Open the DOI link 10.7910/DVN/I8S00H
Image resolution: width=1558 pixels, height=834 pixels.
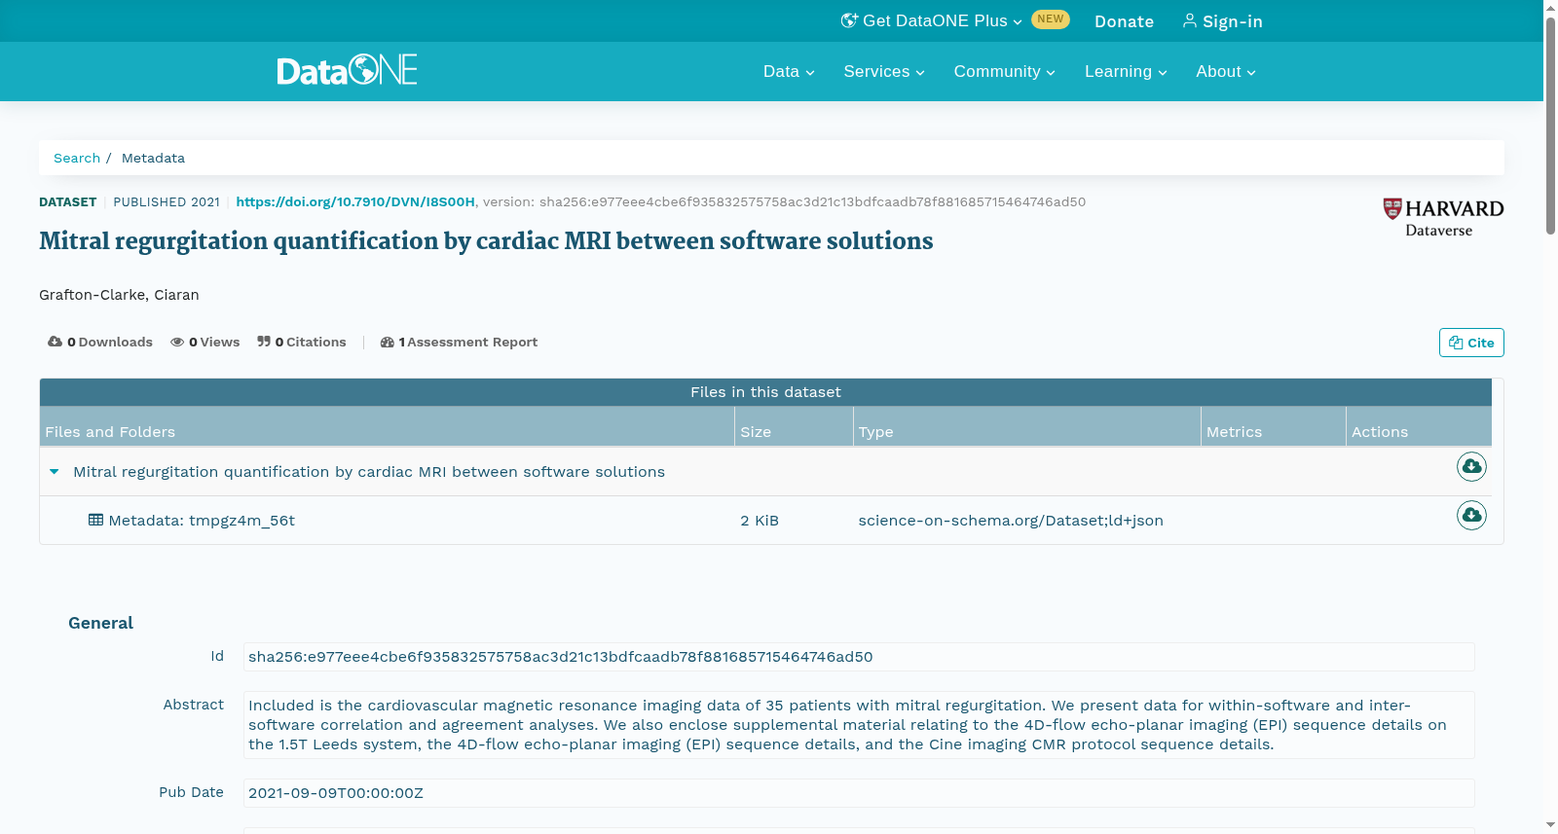coord(355,201)
